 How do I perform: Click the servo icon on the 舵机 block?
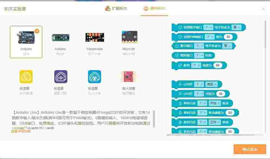180,65
